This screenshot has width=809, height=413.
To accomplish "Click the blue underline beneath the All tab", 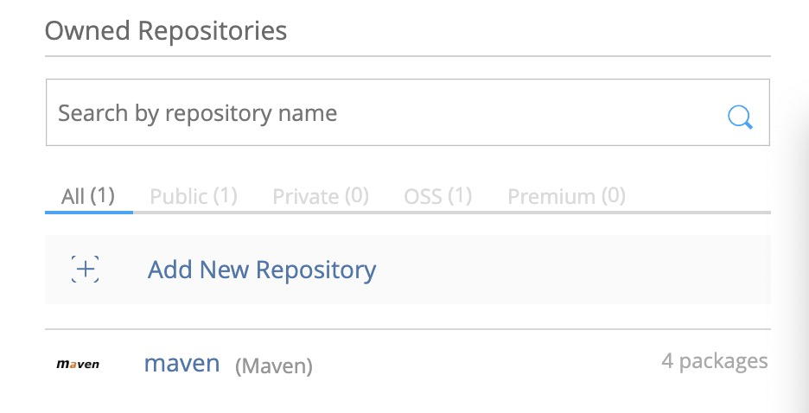I will coord(88,211).
